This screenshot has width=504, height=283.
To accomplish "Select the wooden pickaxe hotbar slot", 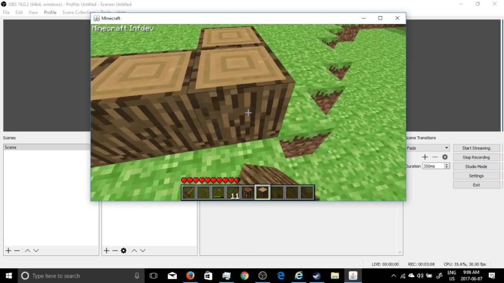I will click(204, 193).
